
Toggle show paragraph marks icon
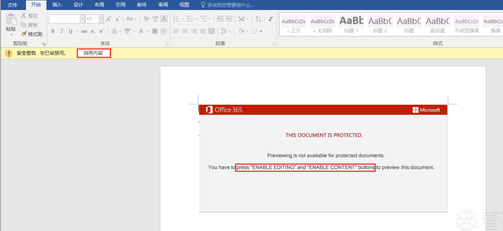pyautogui.click(x=270, y=19)
